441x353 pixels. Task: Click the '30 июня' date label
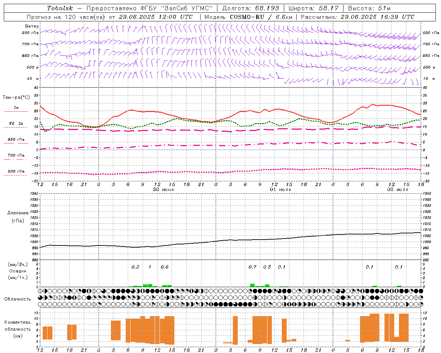click(163, 190)
